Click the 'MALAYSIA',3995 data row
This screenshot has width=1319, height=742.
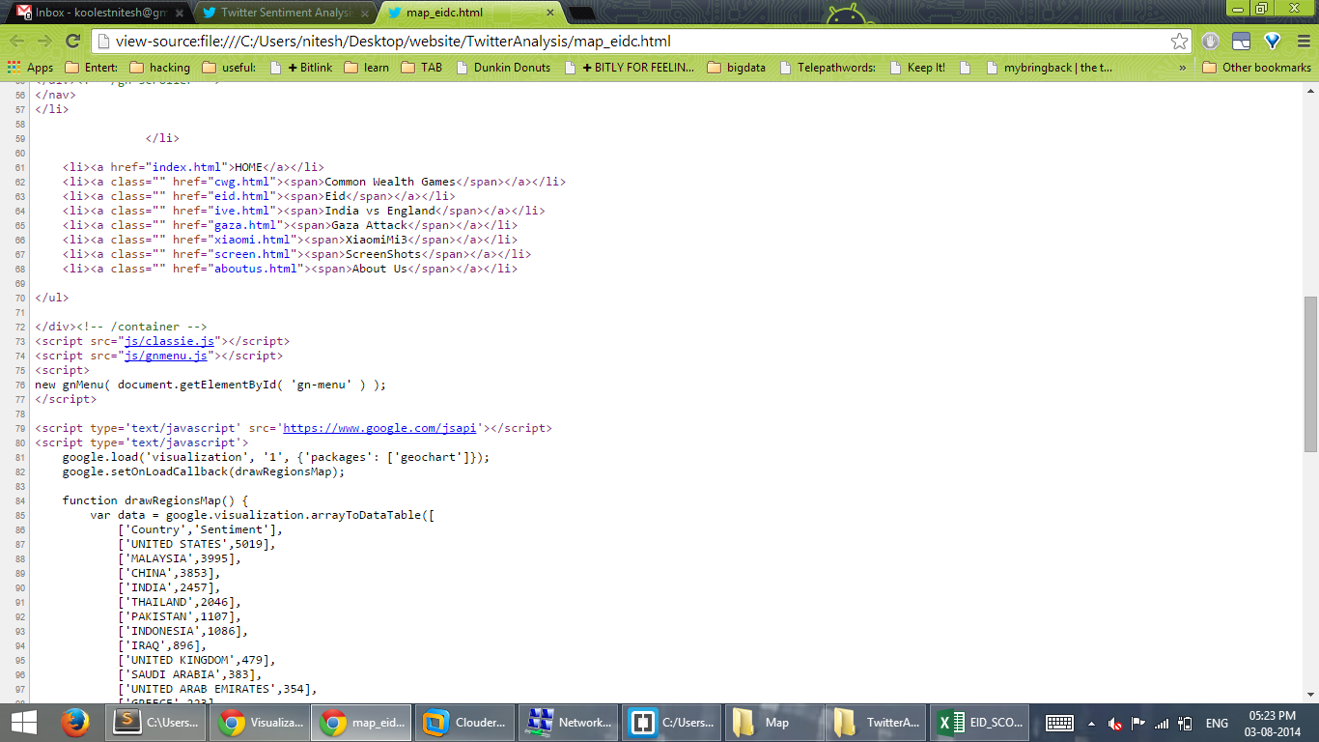tap(180, 558)
